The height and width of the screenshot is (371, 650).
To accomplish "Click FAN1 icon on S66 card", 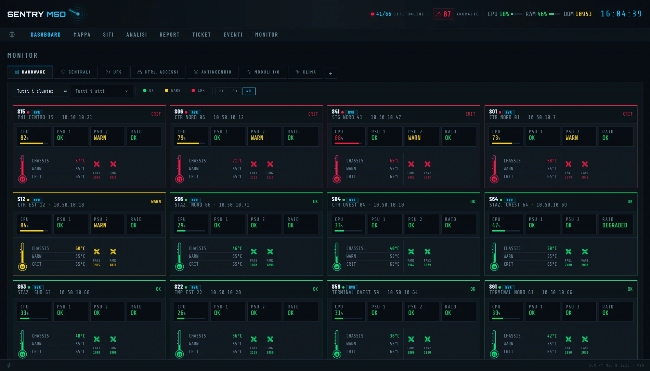I will click(254, 252).
